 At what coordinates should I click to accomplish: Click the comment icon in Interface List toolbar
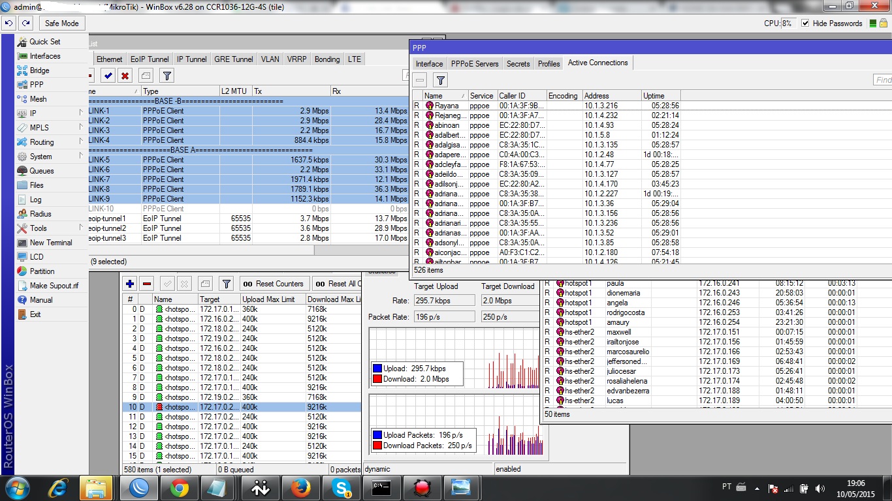146,76
